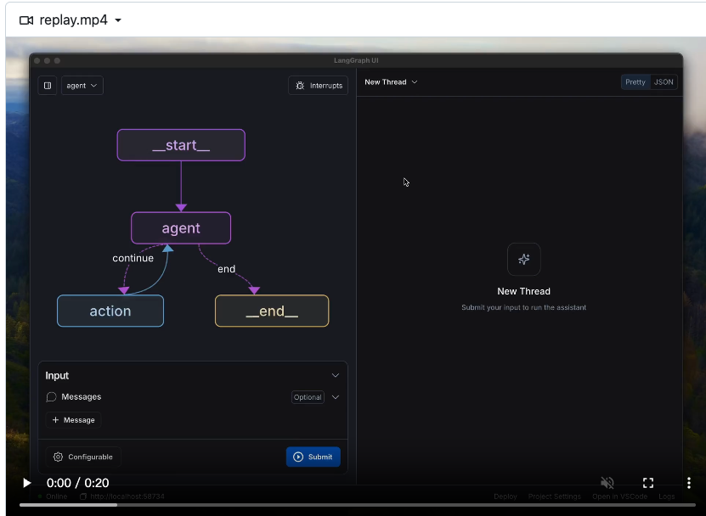
Task: Expand the New Thread dropdown
Action: click(391, 82)
